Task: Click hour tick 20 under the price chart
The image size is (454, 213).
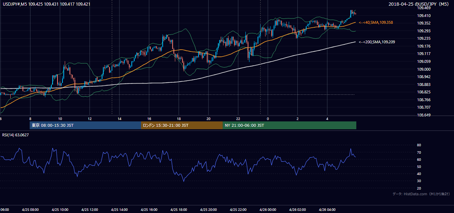Action: pyautogui.click(x=209, y=119)
